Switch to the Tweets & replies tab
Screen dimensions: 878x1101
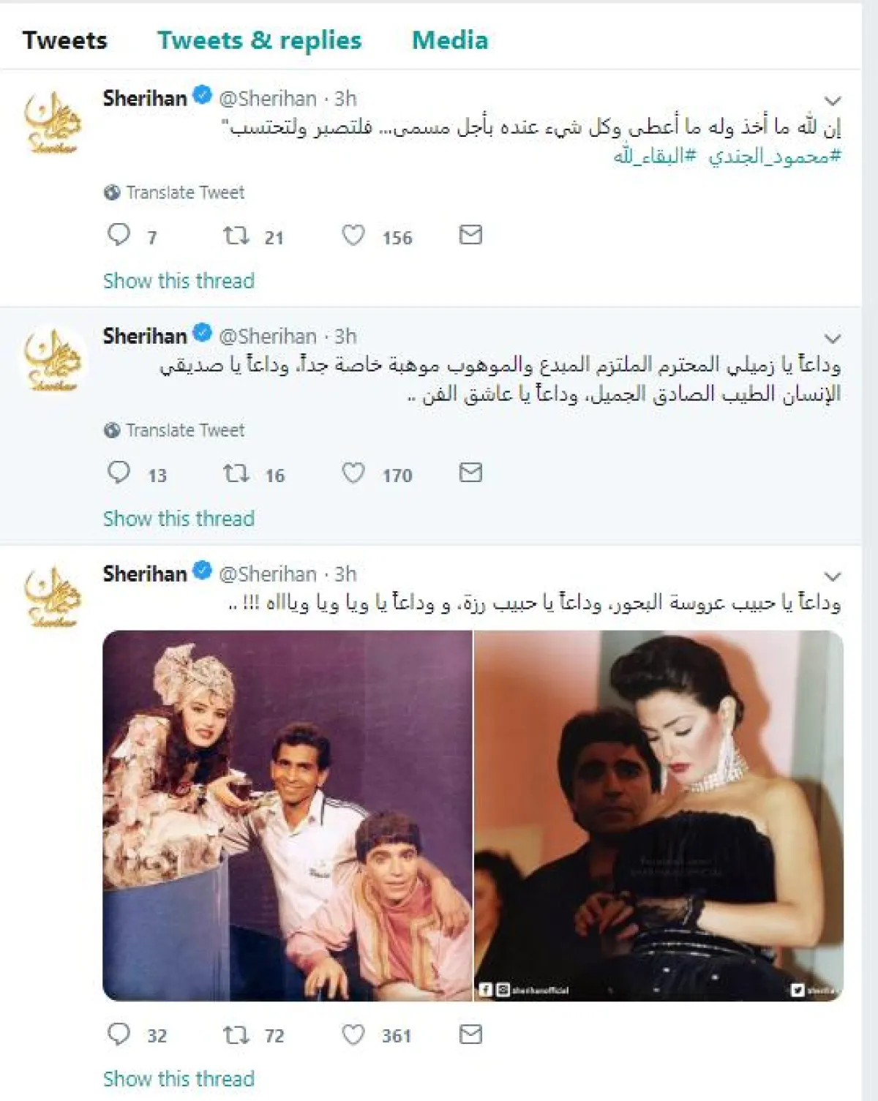(x=260, y=40)
